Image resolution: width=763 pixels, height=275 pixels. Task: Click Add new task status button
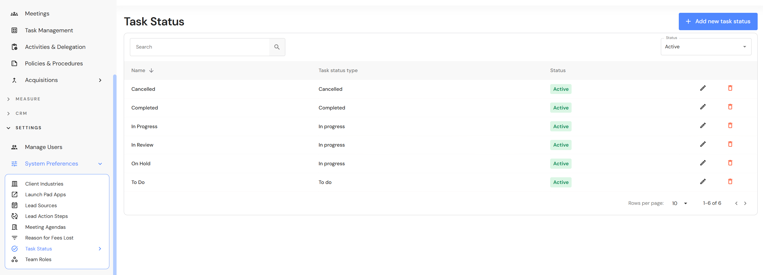click(718, 21)
